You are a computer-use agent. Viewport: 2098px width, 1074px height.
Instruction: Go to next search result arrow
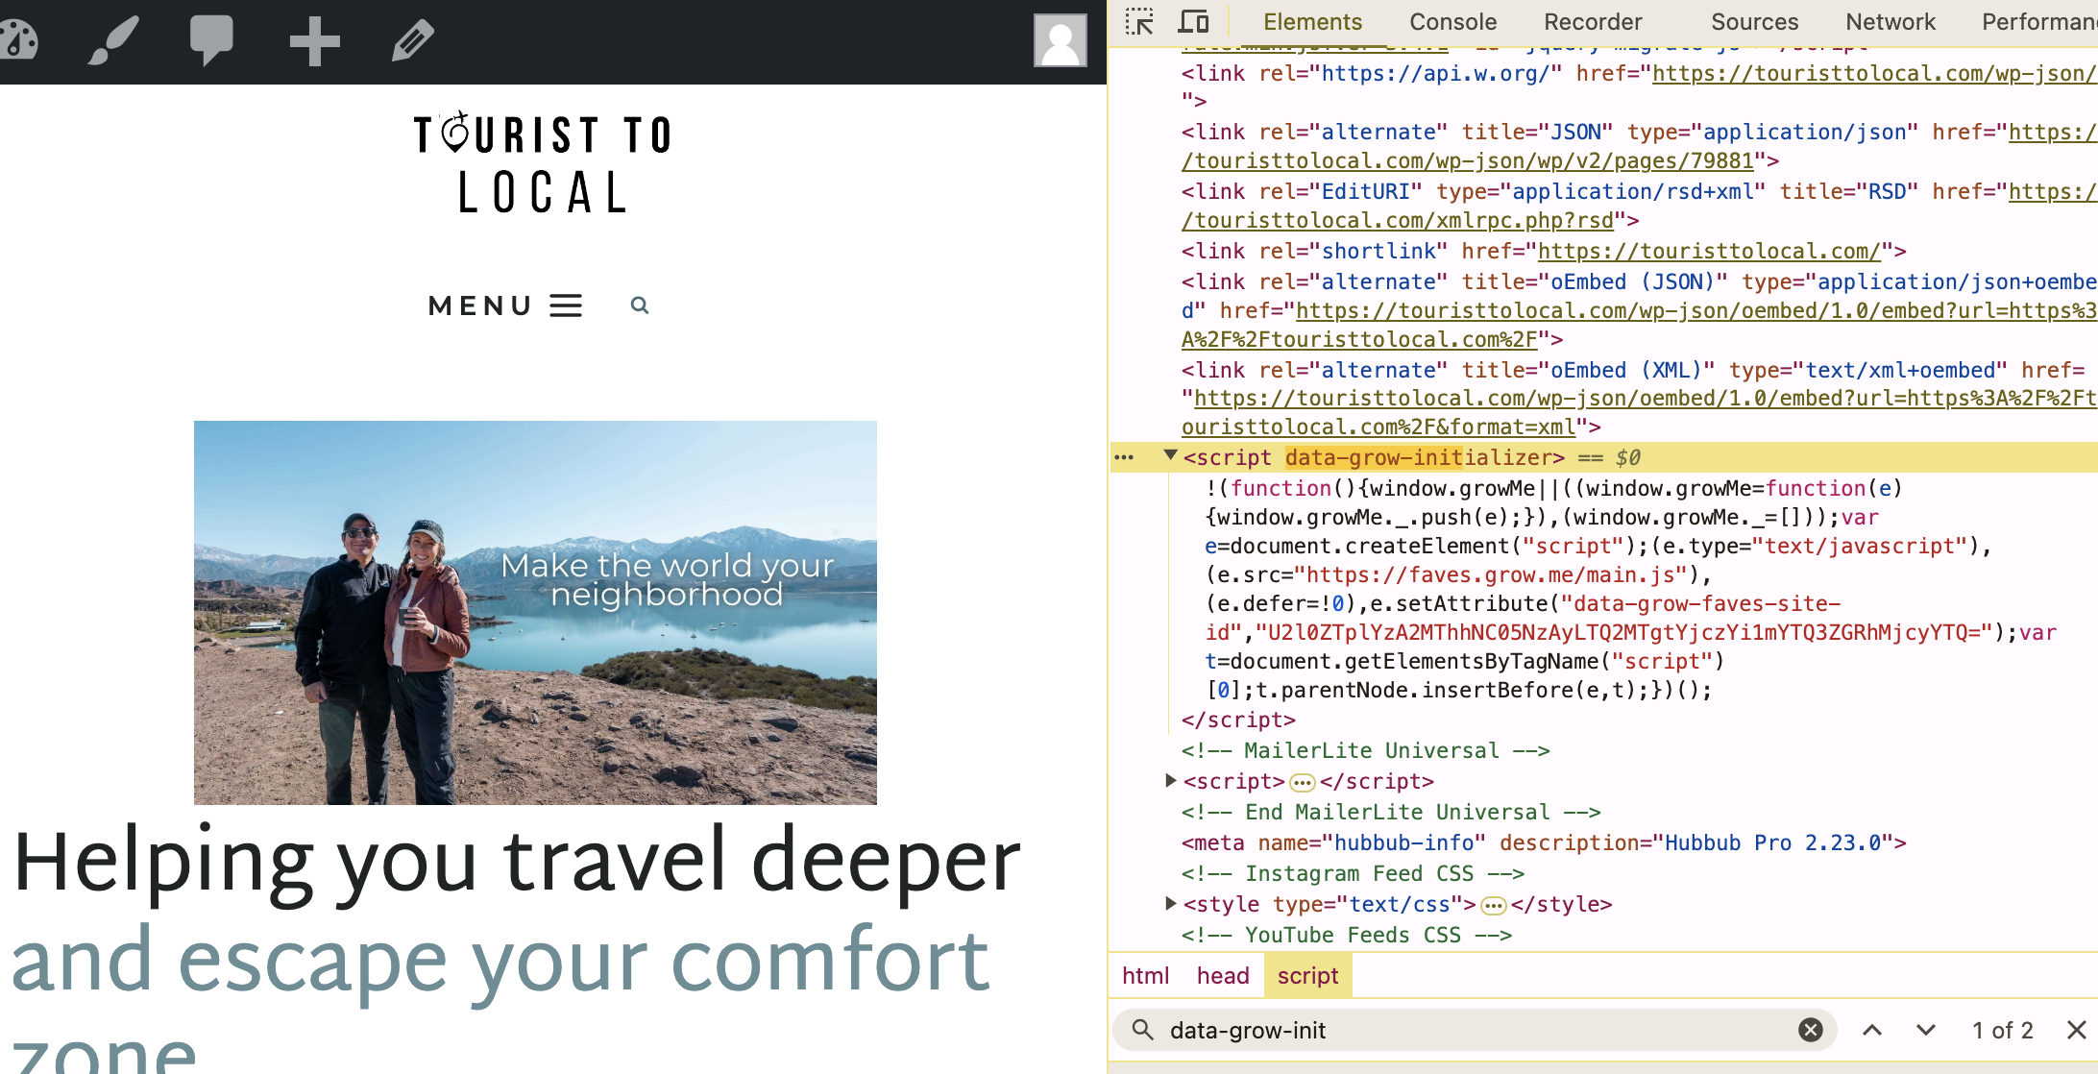coord(1925,1030)
